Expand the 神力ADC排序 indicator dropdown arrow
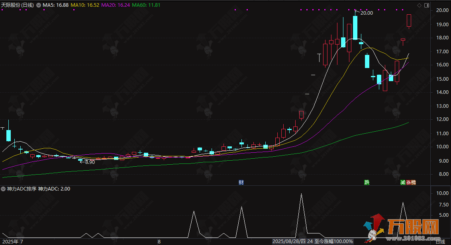The height and width of the screenshot is (245, 451). [x=4, y=189]
